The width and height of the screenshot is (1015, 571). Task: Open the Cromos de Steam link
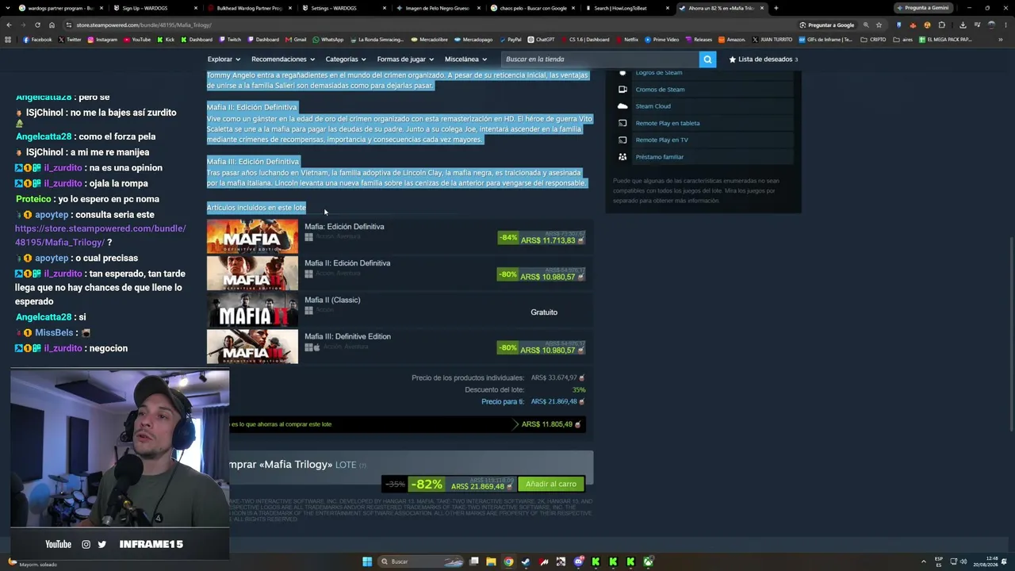tap(660, 90)
